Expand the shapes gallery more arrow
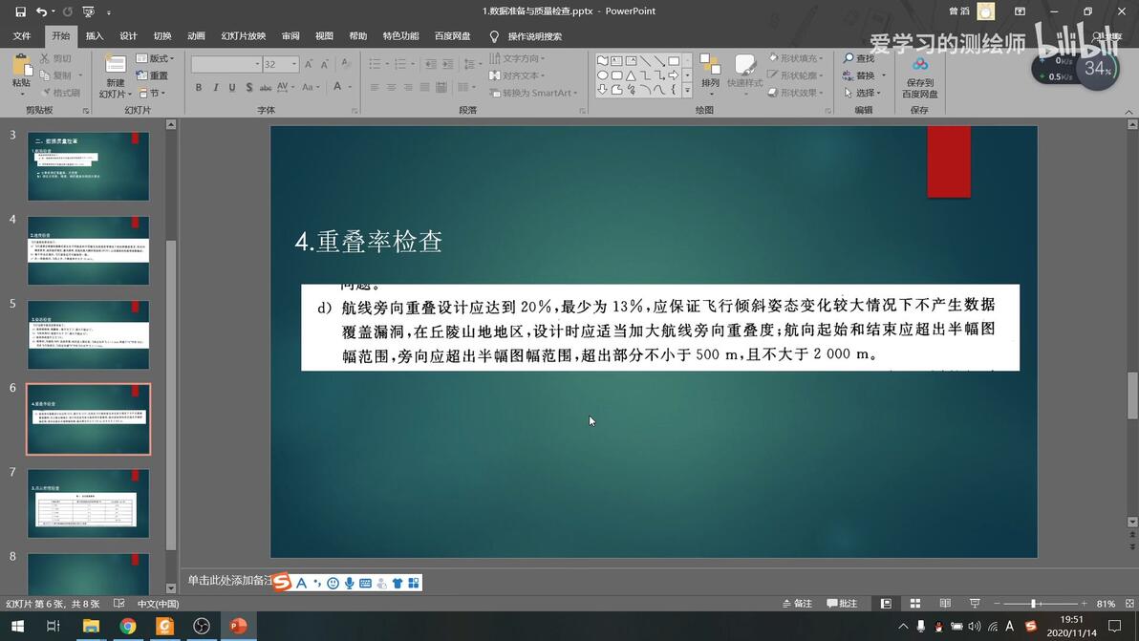1139x641 pixels. tap(687, 91)
